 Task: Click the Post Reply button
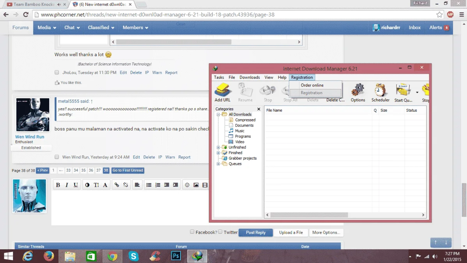click(256, 233)
